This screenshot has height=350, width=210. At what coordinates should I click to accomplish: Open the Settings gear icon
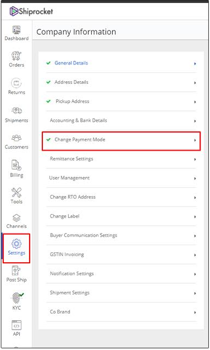click(16, 244)
